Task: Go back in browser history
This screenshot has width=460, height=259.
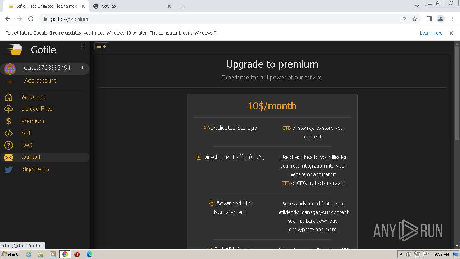Action: tap(8, 19)
